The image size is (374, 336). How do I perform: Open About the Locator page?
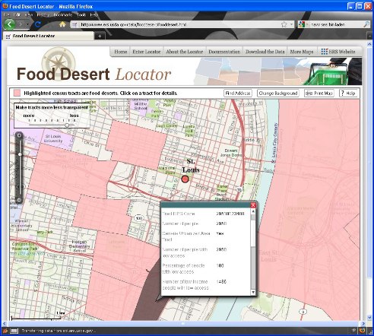click(185, 52)
